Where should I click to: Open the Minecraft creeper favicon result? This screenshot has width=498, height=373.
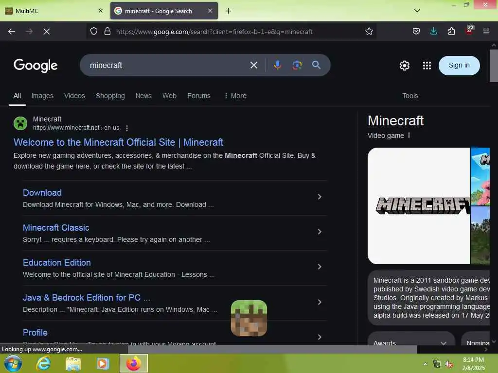[20, 123]
